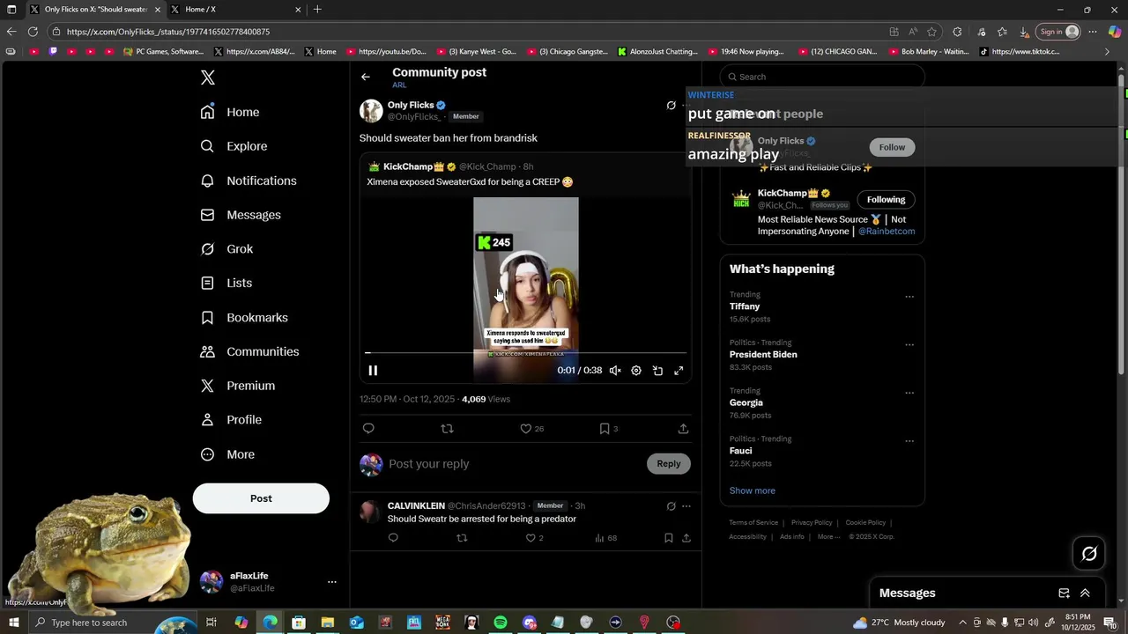The height and width of the screenshot is (634, 1128).
Task: Open Notifications in the sidebar
Action: click(x=249, y=181)
